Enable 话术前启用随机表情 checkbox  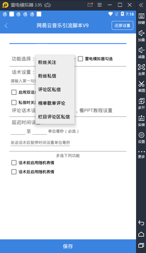click(x=14, y=163)
